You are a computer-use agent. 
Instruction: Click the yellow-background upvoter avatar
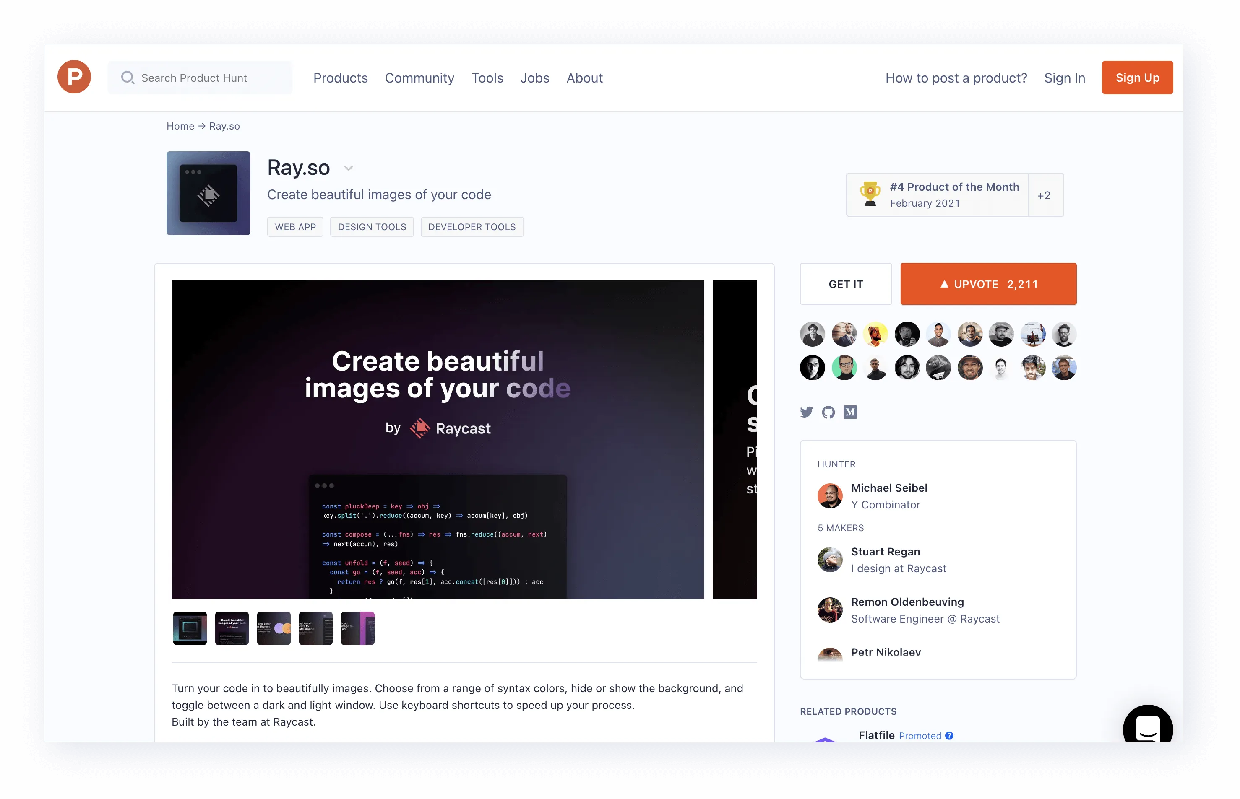[x=875, y=334]
